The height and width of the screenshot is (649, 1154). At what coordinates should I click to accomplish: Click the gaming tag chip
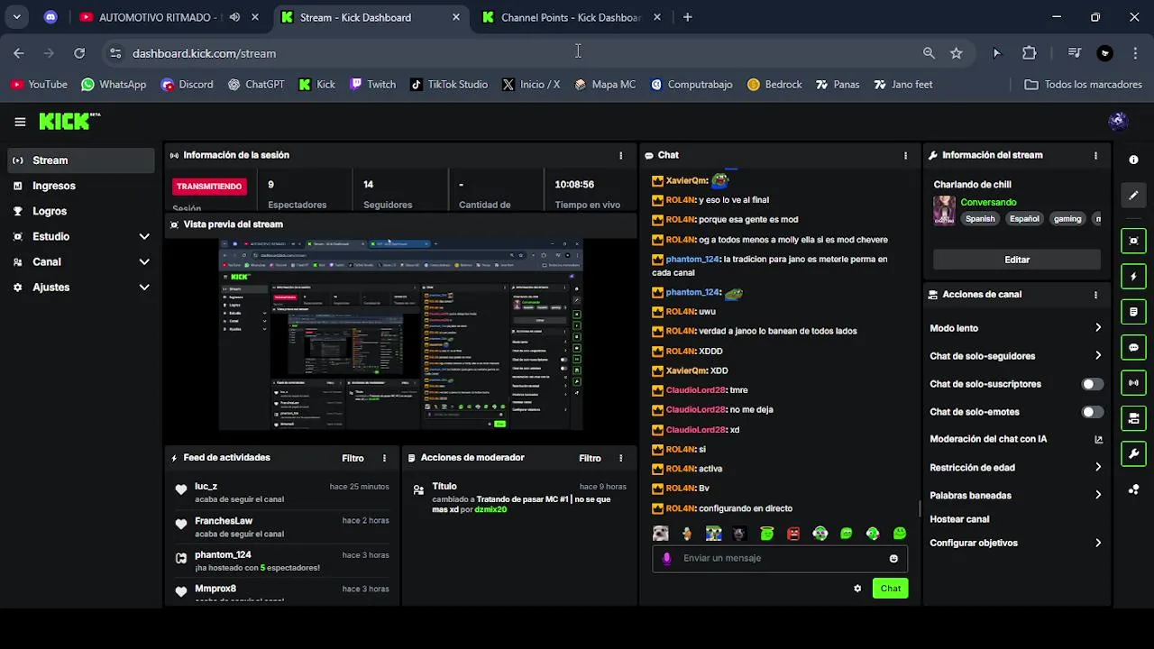pos(1067,219)
